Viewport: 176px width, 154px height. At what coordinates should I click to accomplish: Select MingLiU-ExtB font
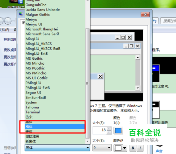point(55,54)
